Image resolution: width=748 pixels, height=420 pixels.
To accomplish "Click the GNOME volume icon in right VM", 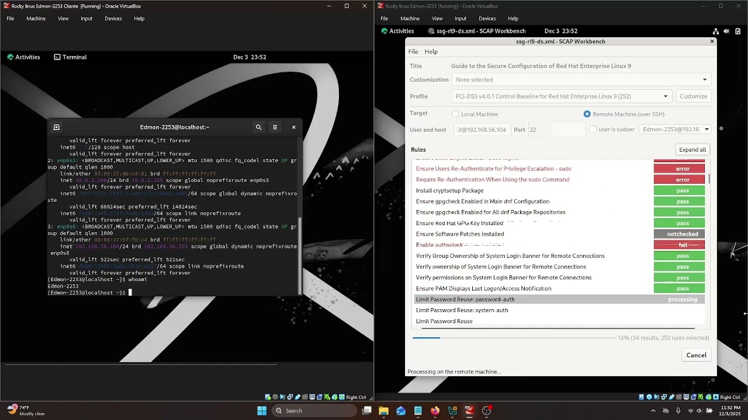I will (726, 31).
